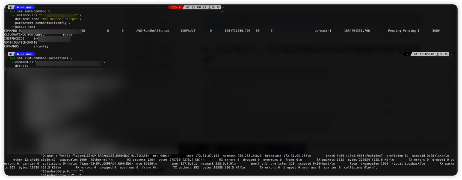Screen dimensions: 462x180
Task: Click the green checkmark status badge
Action: 408,54
